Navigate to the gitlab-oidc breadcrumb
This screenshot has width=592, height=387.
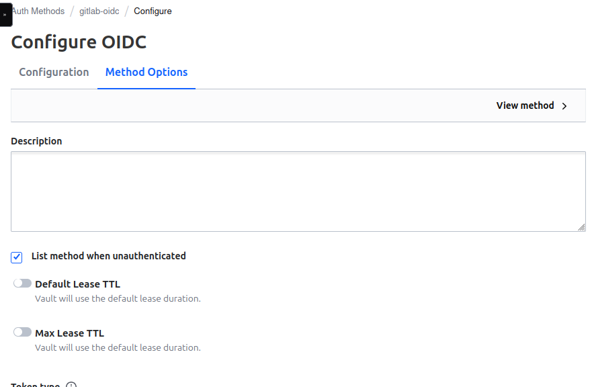point(99,11)
